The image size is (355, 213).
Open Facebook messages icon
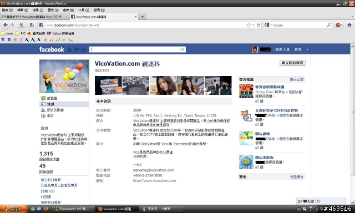coord(77,49)
